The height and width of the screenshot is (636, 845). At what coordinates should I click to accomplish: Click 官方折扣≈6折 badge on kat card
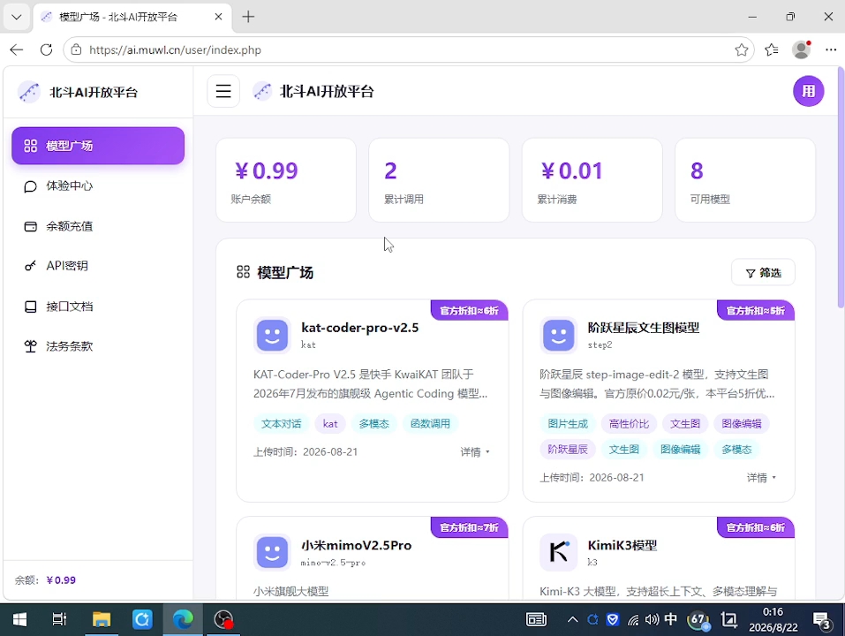pyautogui.click(x=470, y=310)
